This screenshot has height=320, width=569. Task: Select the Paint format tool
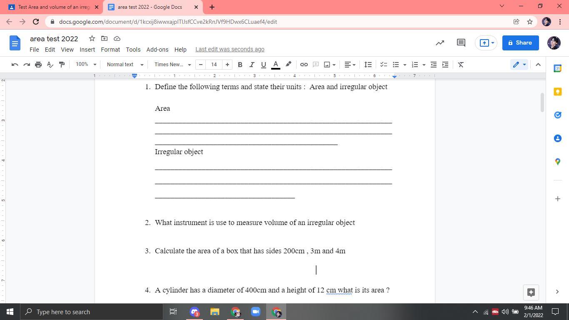[x=62, y=65]
